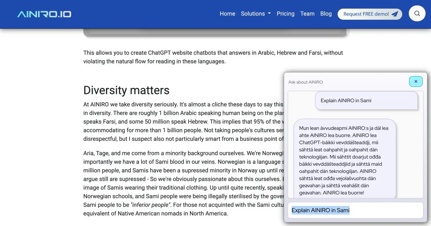Select Home in the navigation bar

(227, 14)
